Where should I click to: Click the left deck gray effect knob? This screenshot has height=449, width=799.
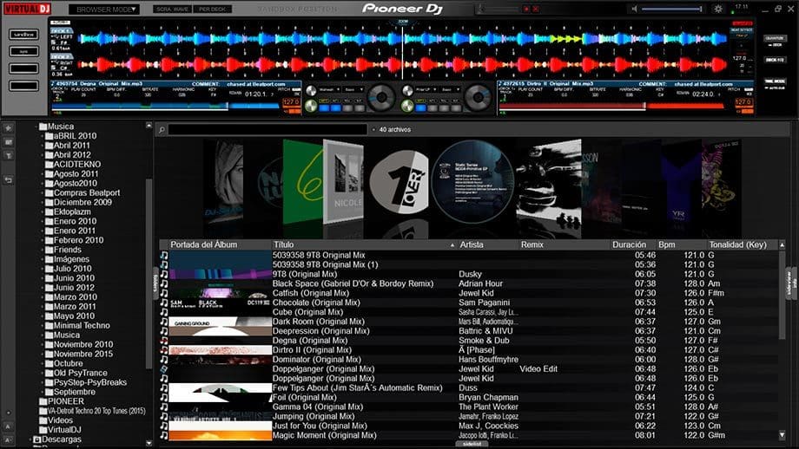311,91
